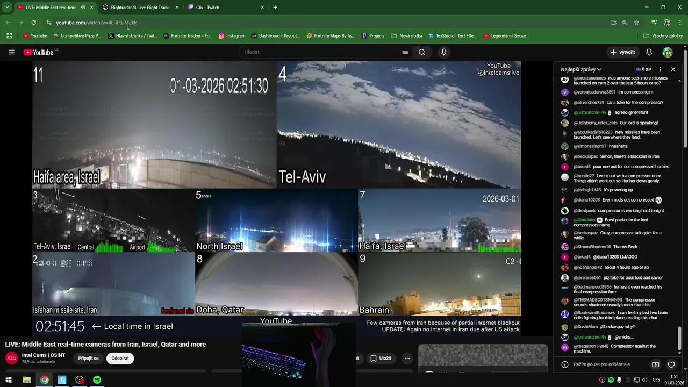Open Chrome media control icon

[654, 23]
